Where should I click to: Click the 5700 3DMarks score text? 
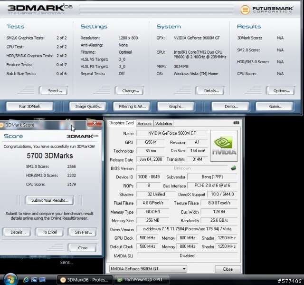pos(50,156)
